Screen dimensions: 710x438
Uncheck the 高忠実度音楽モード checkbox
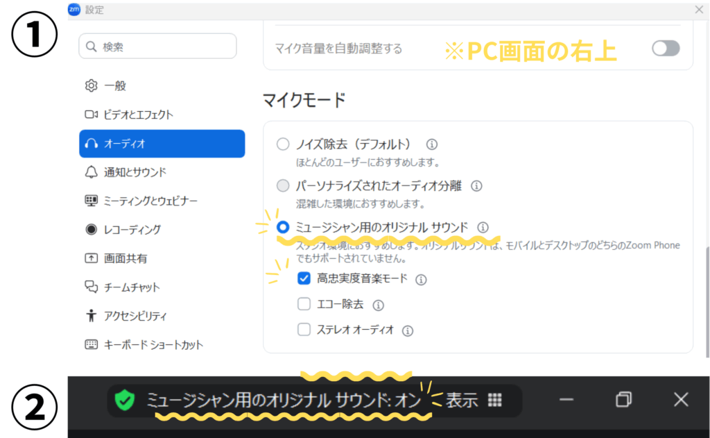(x=304, y=279)
